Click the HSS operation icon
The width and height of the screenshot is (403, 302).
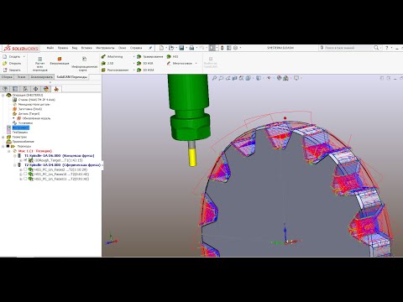point(169,56)
